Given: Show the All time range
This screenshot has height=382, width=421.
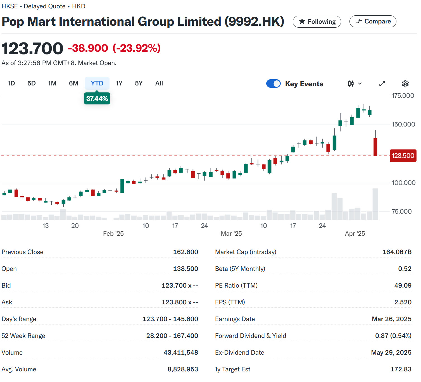Looking at the screenshot, I should tap(159, 83).
